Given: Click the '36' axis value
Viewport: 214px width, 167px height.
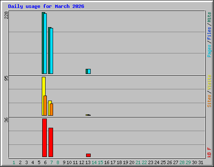Looking at the screenshot, I should click(6, 120).
